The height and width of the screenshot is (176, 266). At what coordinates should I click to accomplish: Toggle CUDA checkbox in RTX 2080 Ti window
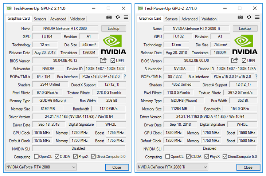(x=188, y=156)
